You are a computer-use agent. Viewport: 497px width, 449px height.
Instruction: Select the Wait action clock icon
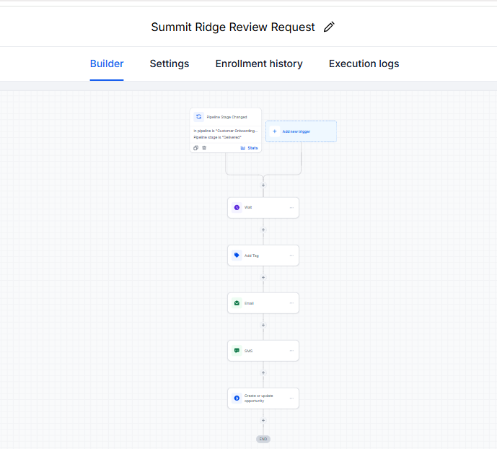point(237,207)
